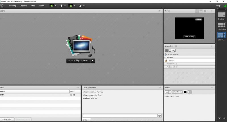The width and height of the screenshot is (227, 122).
Task: Switch to the Sharing layout thumbnail
Action: pyautogui.click(x=221, y=14)
